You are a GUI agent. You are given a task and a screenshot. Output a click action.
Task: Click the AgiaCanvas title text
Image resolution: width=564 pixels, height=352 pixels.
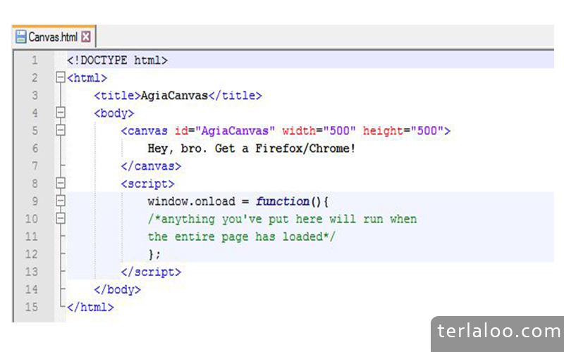coord(174,96)
